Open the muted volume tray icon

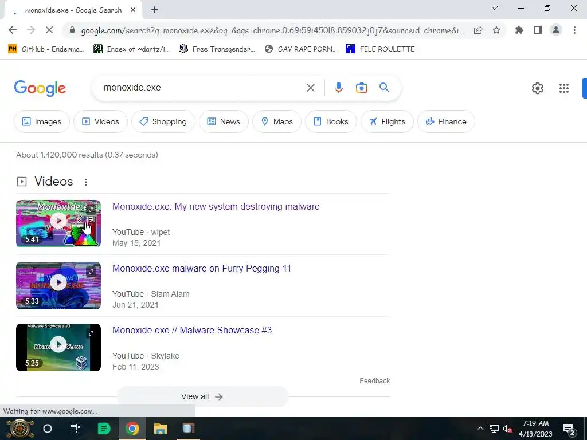tap(508, 429)
